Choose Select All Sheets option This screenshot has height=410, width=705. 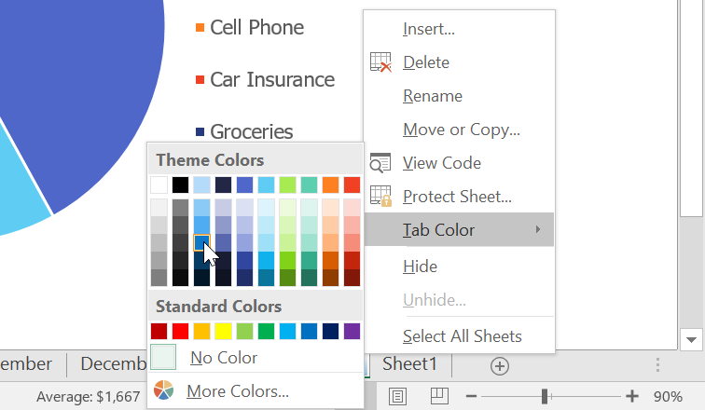tap(462, 336)
